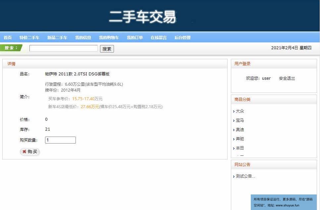The height and width of the screenshot is (210, 320).
Task: Click the 行驶里程 6.60万公里 line
Action: coord(84,84)
